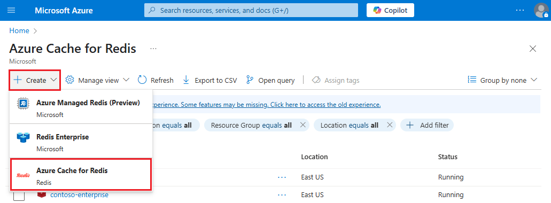Sort by Location column header
The width and height of the screenshot is (551, 203).
314,157
